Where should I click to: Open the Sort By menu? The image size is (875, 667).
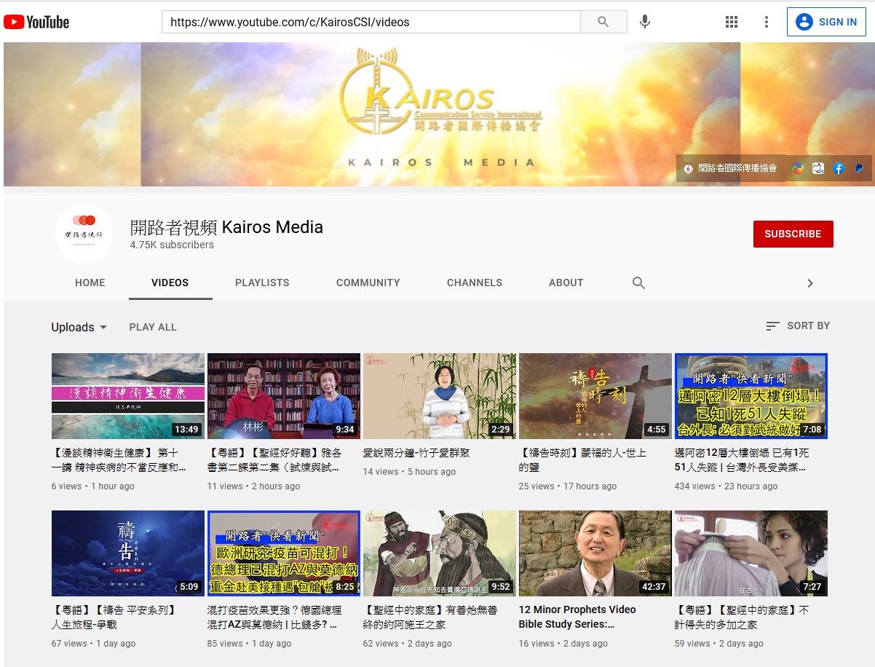coord(798,326)
